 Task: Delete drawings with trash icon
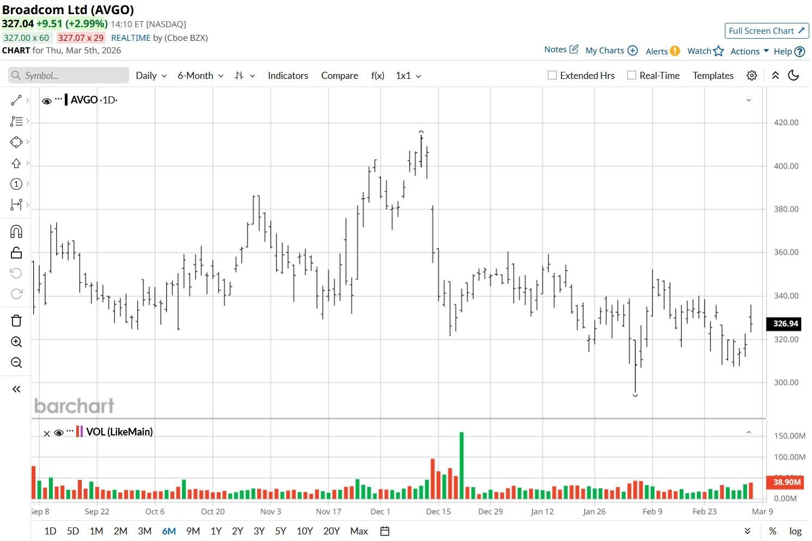point(16,321)
